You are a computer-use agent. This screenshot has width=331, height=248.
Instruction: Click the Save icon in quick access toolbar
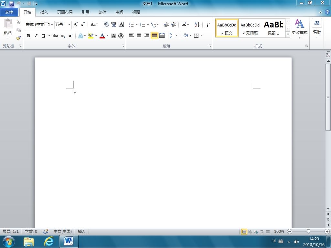pos(12,4)
